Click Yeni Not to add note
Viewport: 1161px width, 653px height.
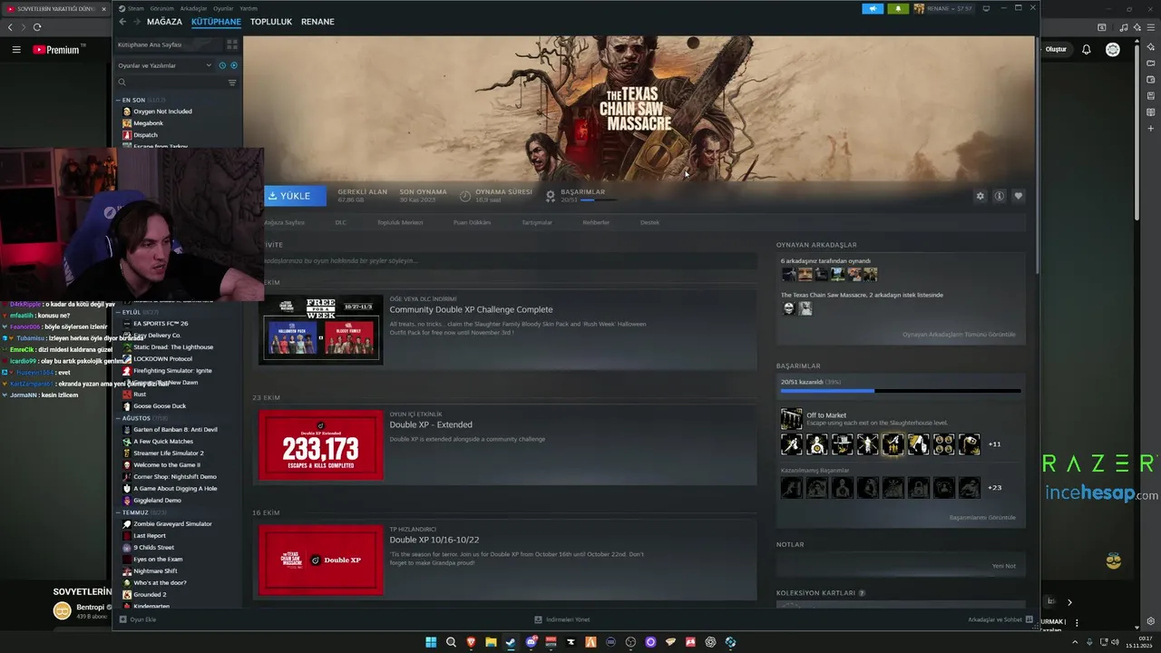coord(1004,566)
